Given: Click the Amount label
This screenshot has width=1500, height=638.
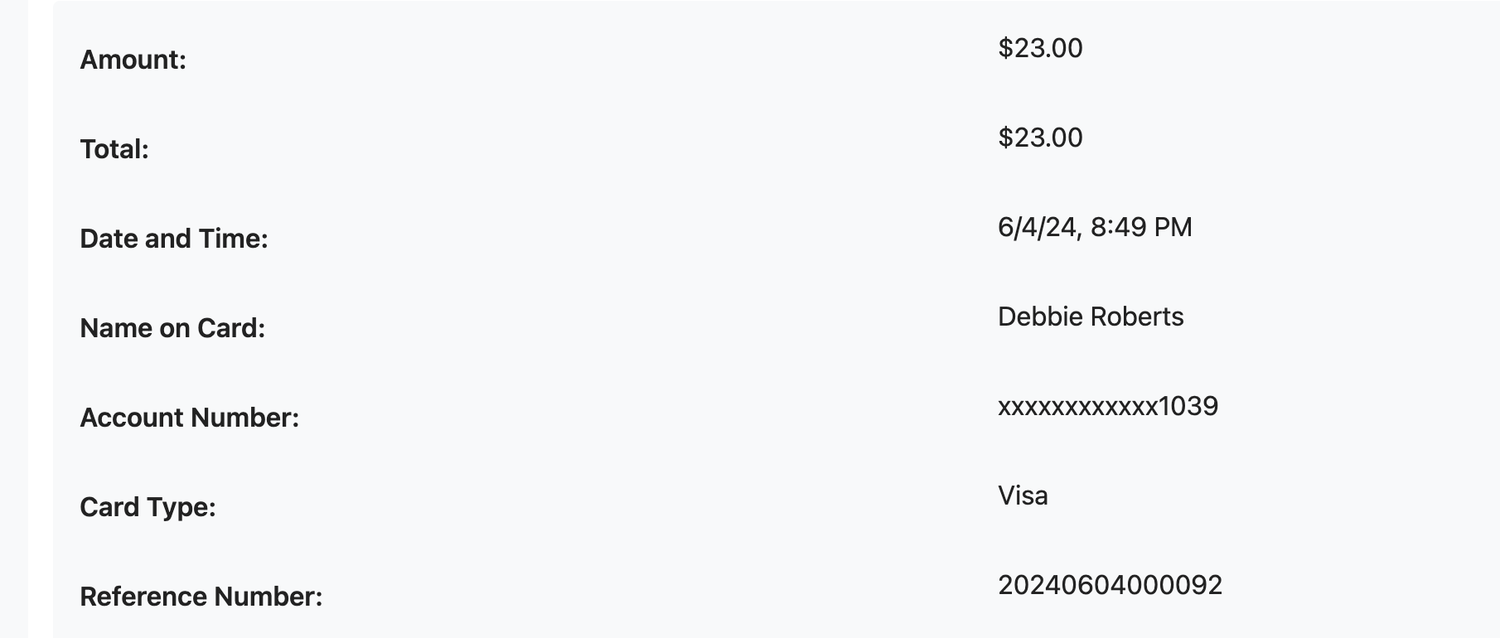Looking at the screenshot, I should click(133, 60).
